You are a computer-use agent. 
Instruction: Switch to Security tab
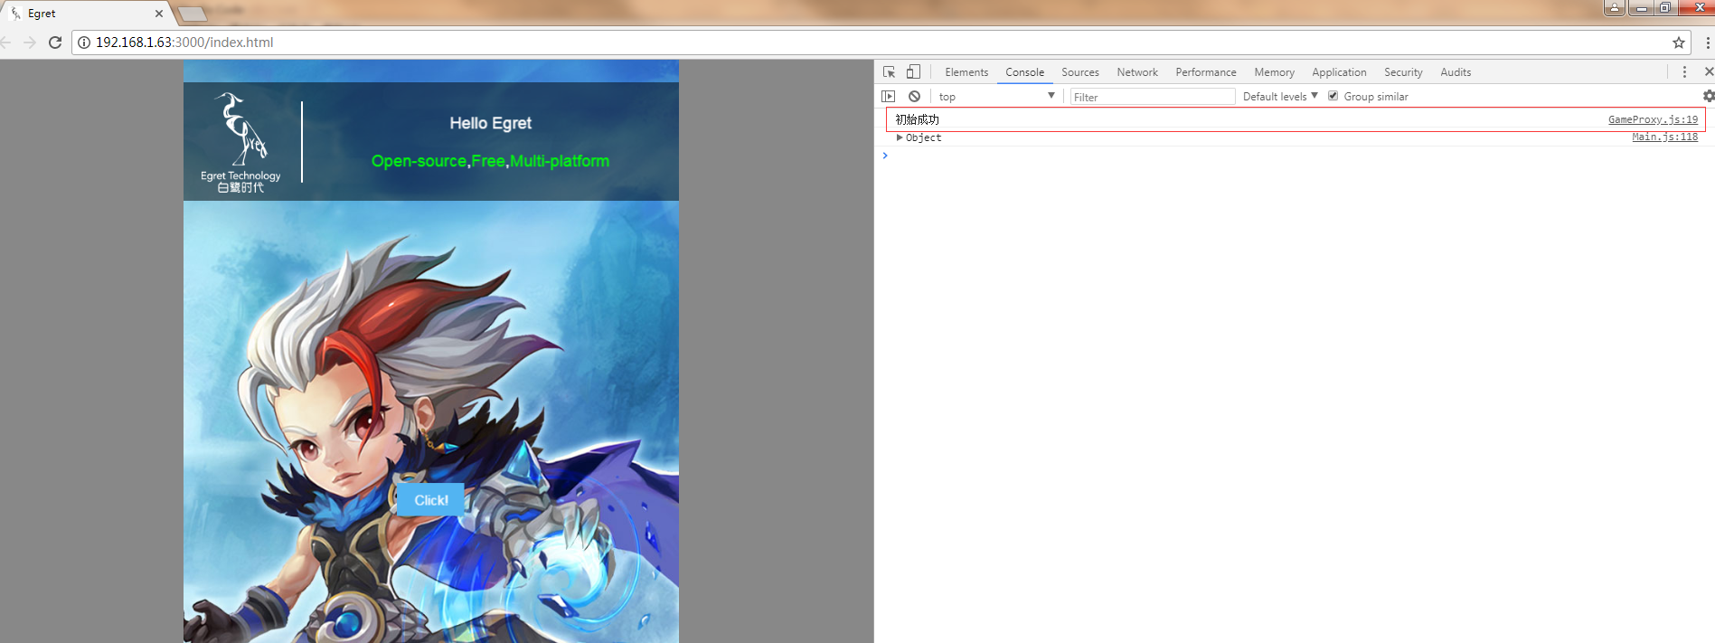pos(1403,72)
